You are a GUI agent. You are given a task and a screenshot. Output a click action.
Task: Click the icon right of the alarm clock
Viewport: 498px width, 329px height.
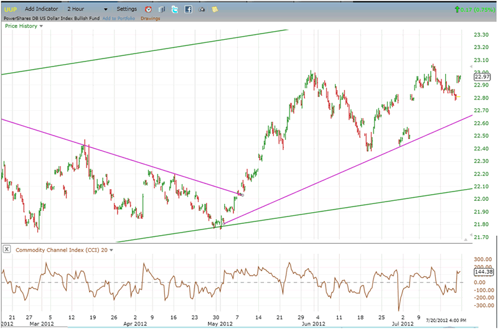point(162,9)
